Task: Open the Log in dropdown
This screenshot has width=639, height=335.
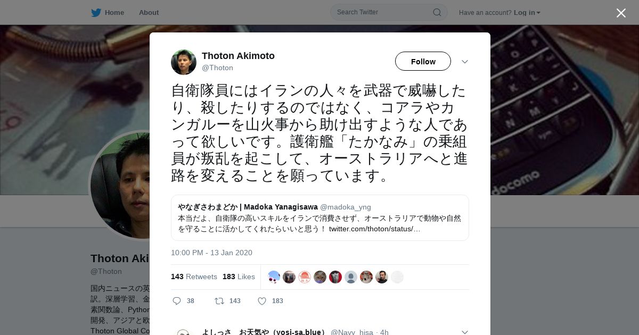Action: pyautogui.click(x=527, y=12)
